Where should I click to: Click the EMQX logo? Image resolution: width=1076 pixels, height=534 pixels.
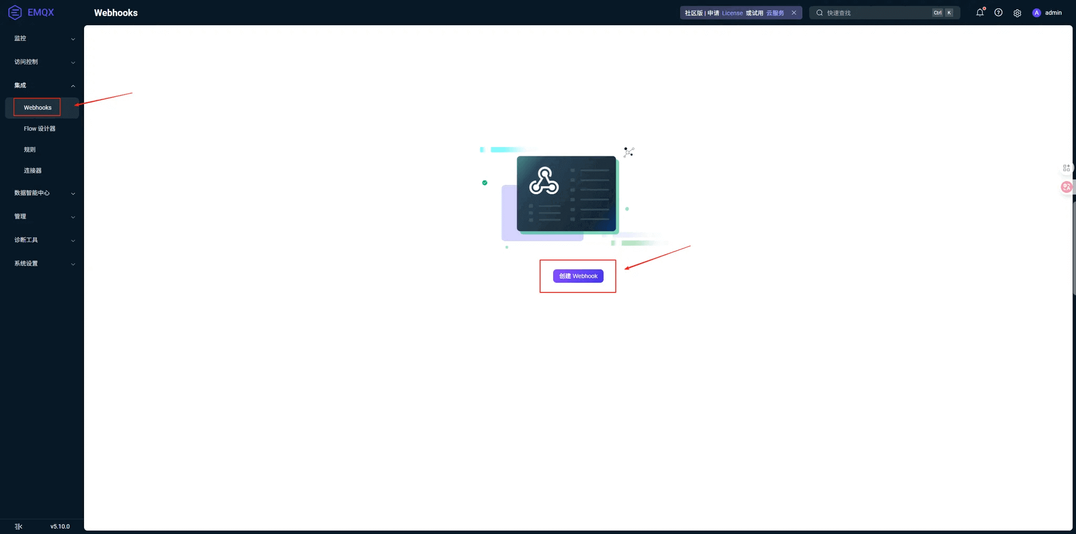[32, 12]
